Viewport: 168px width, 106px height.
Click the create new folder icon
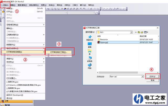[142, 32]
